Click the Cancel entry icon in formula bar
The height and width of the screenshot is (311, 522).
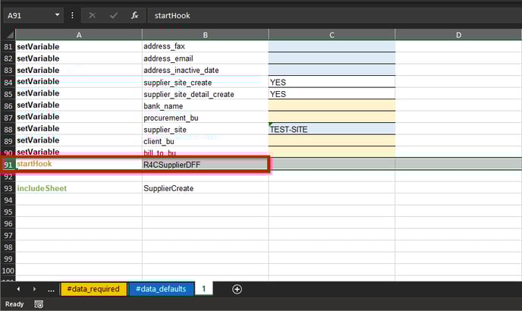(x=93, y=15)
